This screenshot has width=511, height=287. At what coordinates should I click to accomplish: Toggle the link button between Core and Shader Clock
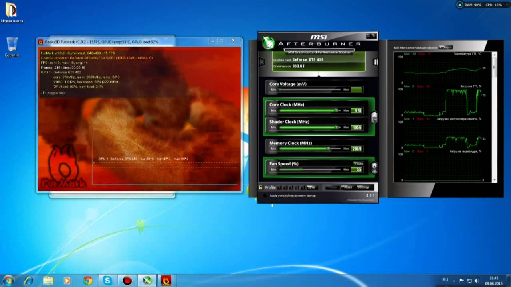pyautogui.click(x=374, y=117)
